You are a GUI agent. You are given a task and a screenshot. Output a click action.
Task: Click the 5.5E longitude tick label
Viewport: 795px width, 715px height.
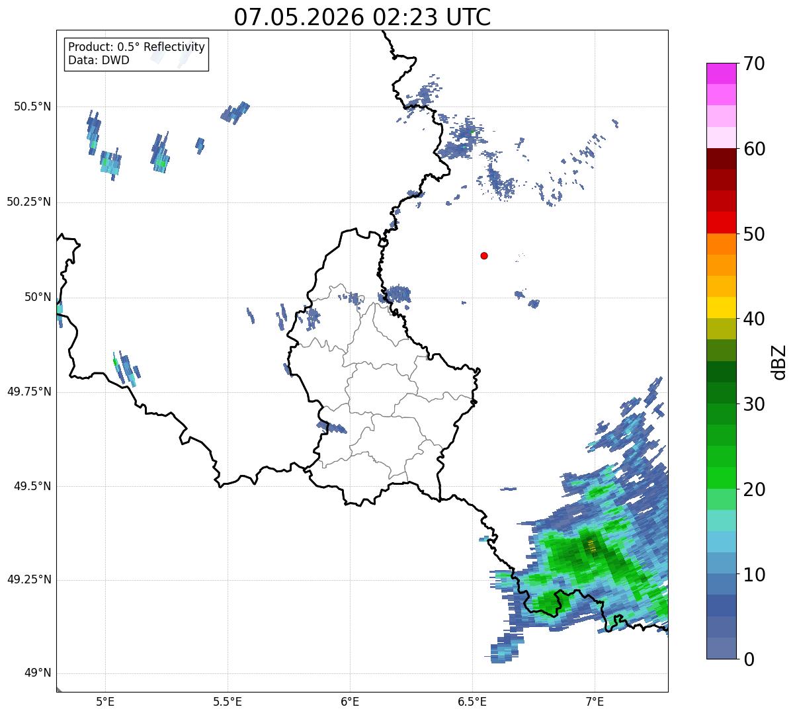[228, 701]
